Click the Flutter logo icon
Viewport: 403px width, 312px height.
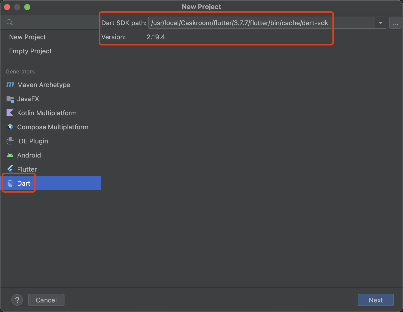pyautogui.click(x=10, y=169)
